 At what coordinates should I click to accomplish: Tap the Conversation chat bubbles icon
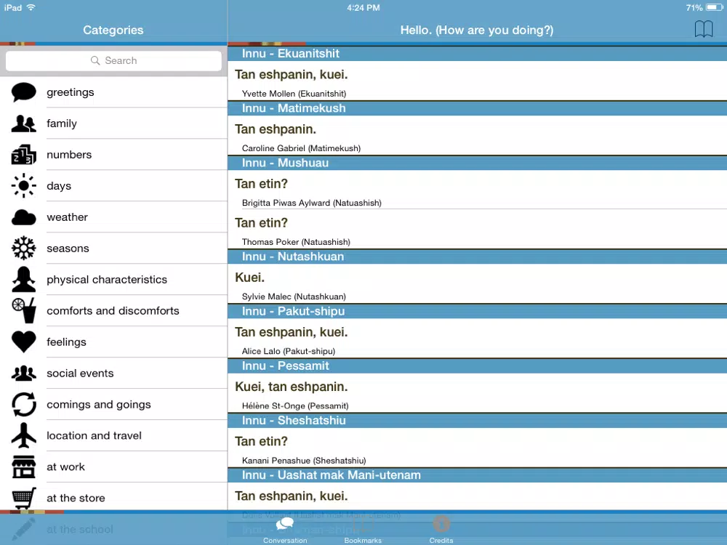[x=285, y=524]
